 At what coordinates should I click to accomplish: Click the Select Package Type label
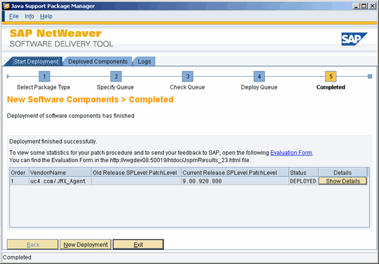click(x=44, y=87)
